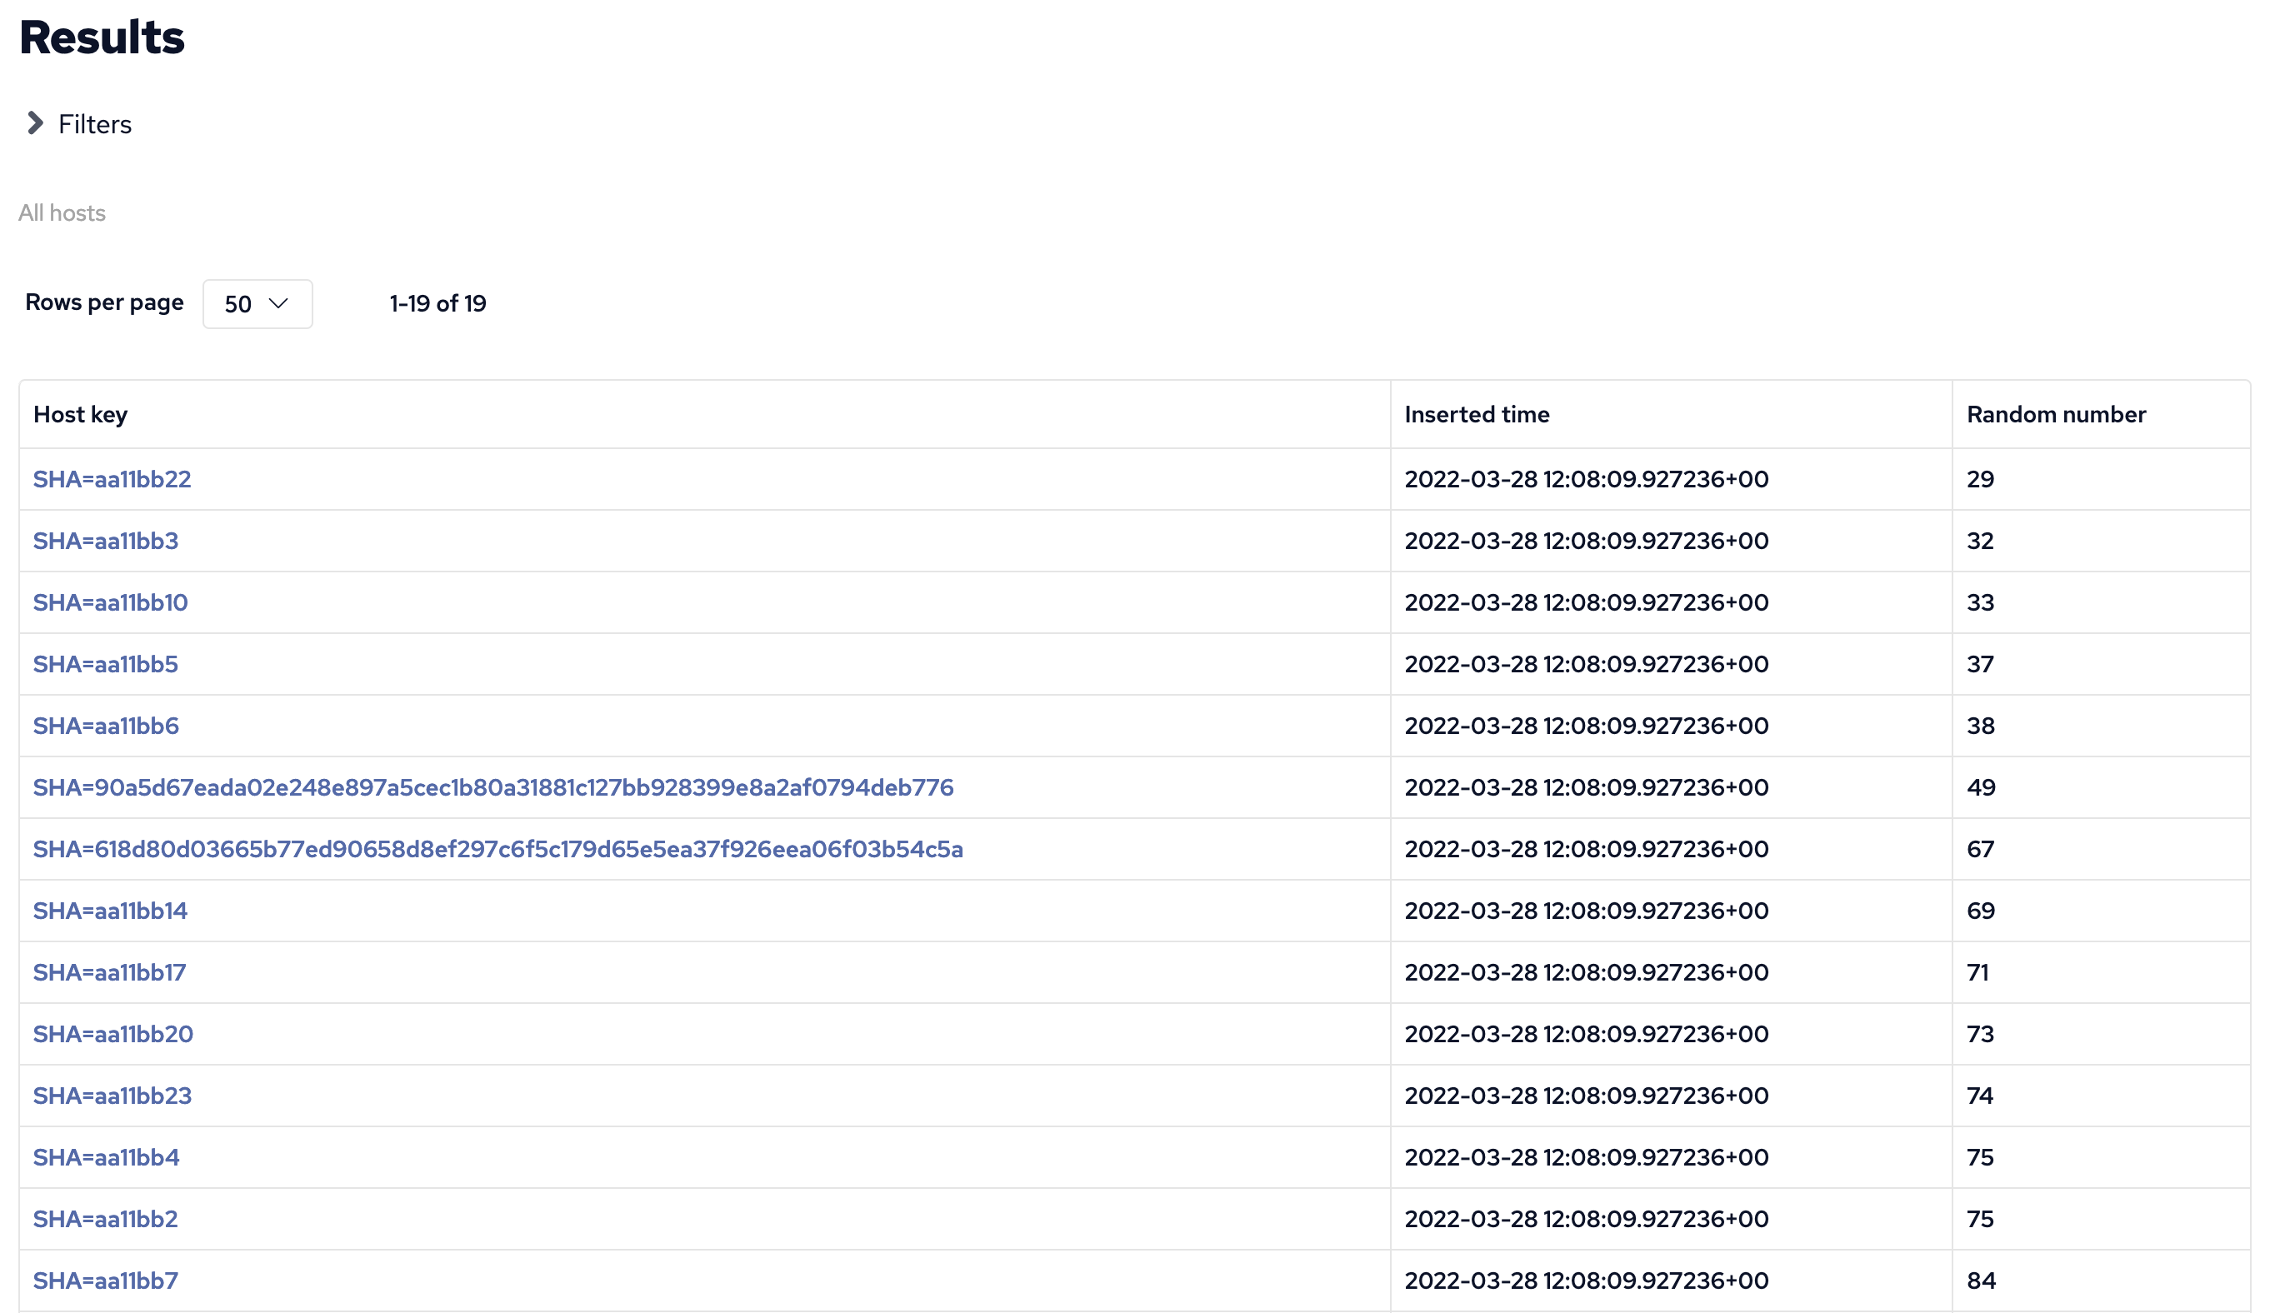Open host link SHA=aa11bb2
The width and height of the screenshot is (2270, 1313).
click(x=105, y=1220)
